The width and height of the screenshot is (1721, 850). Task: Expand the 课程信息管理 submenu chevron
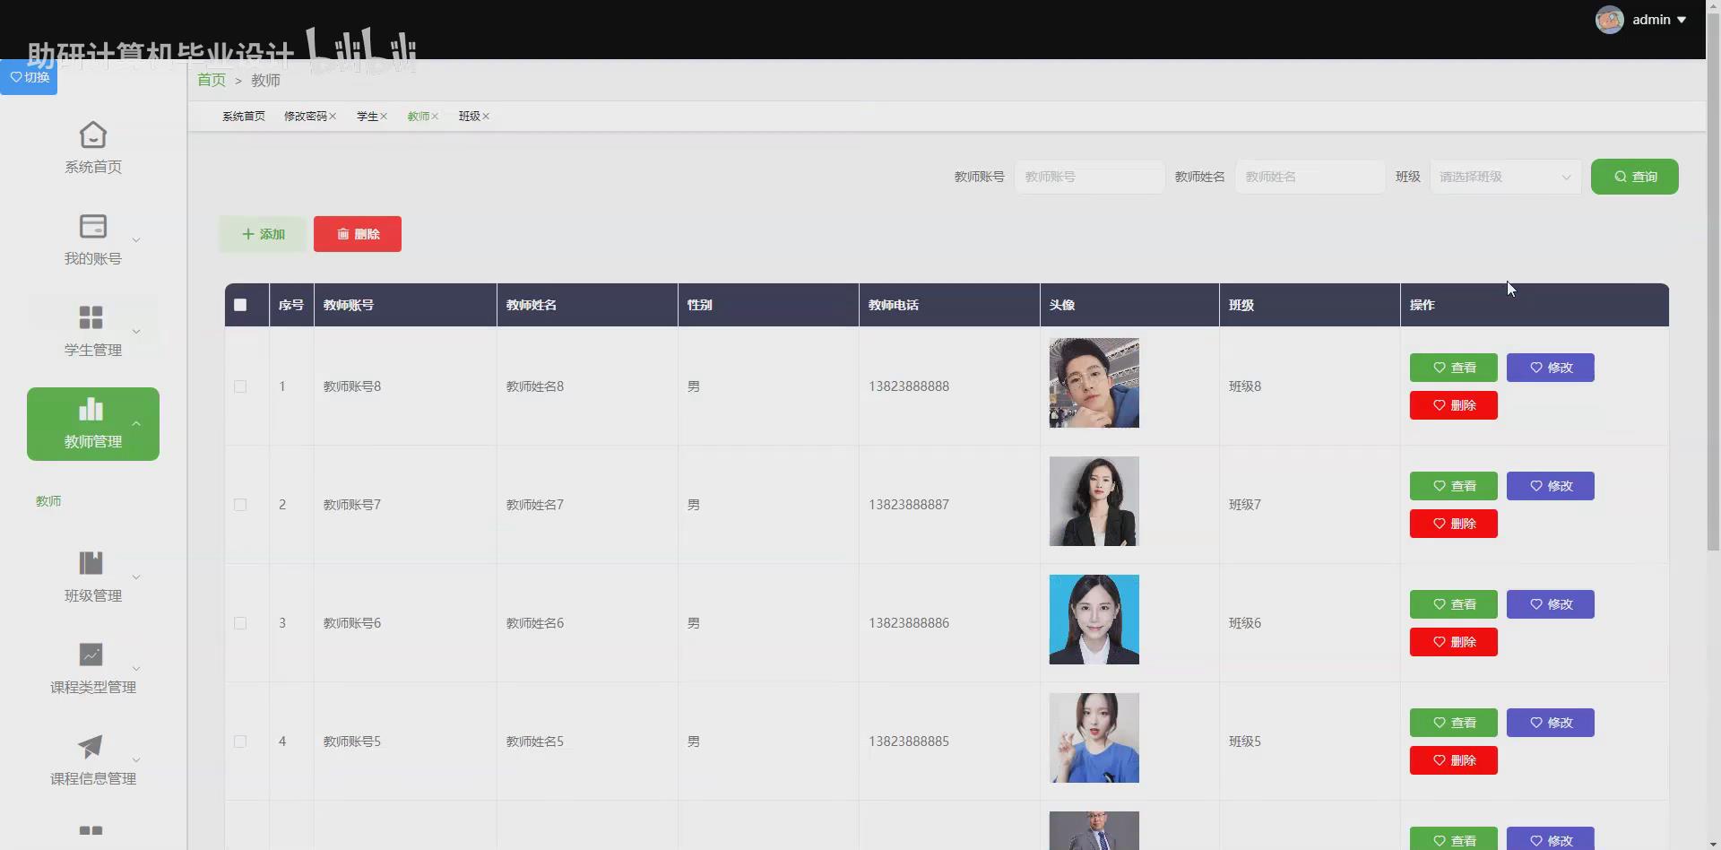click(136, 760)
